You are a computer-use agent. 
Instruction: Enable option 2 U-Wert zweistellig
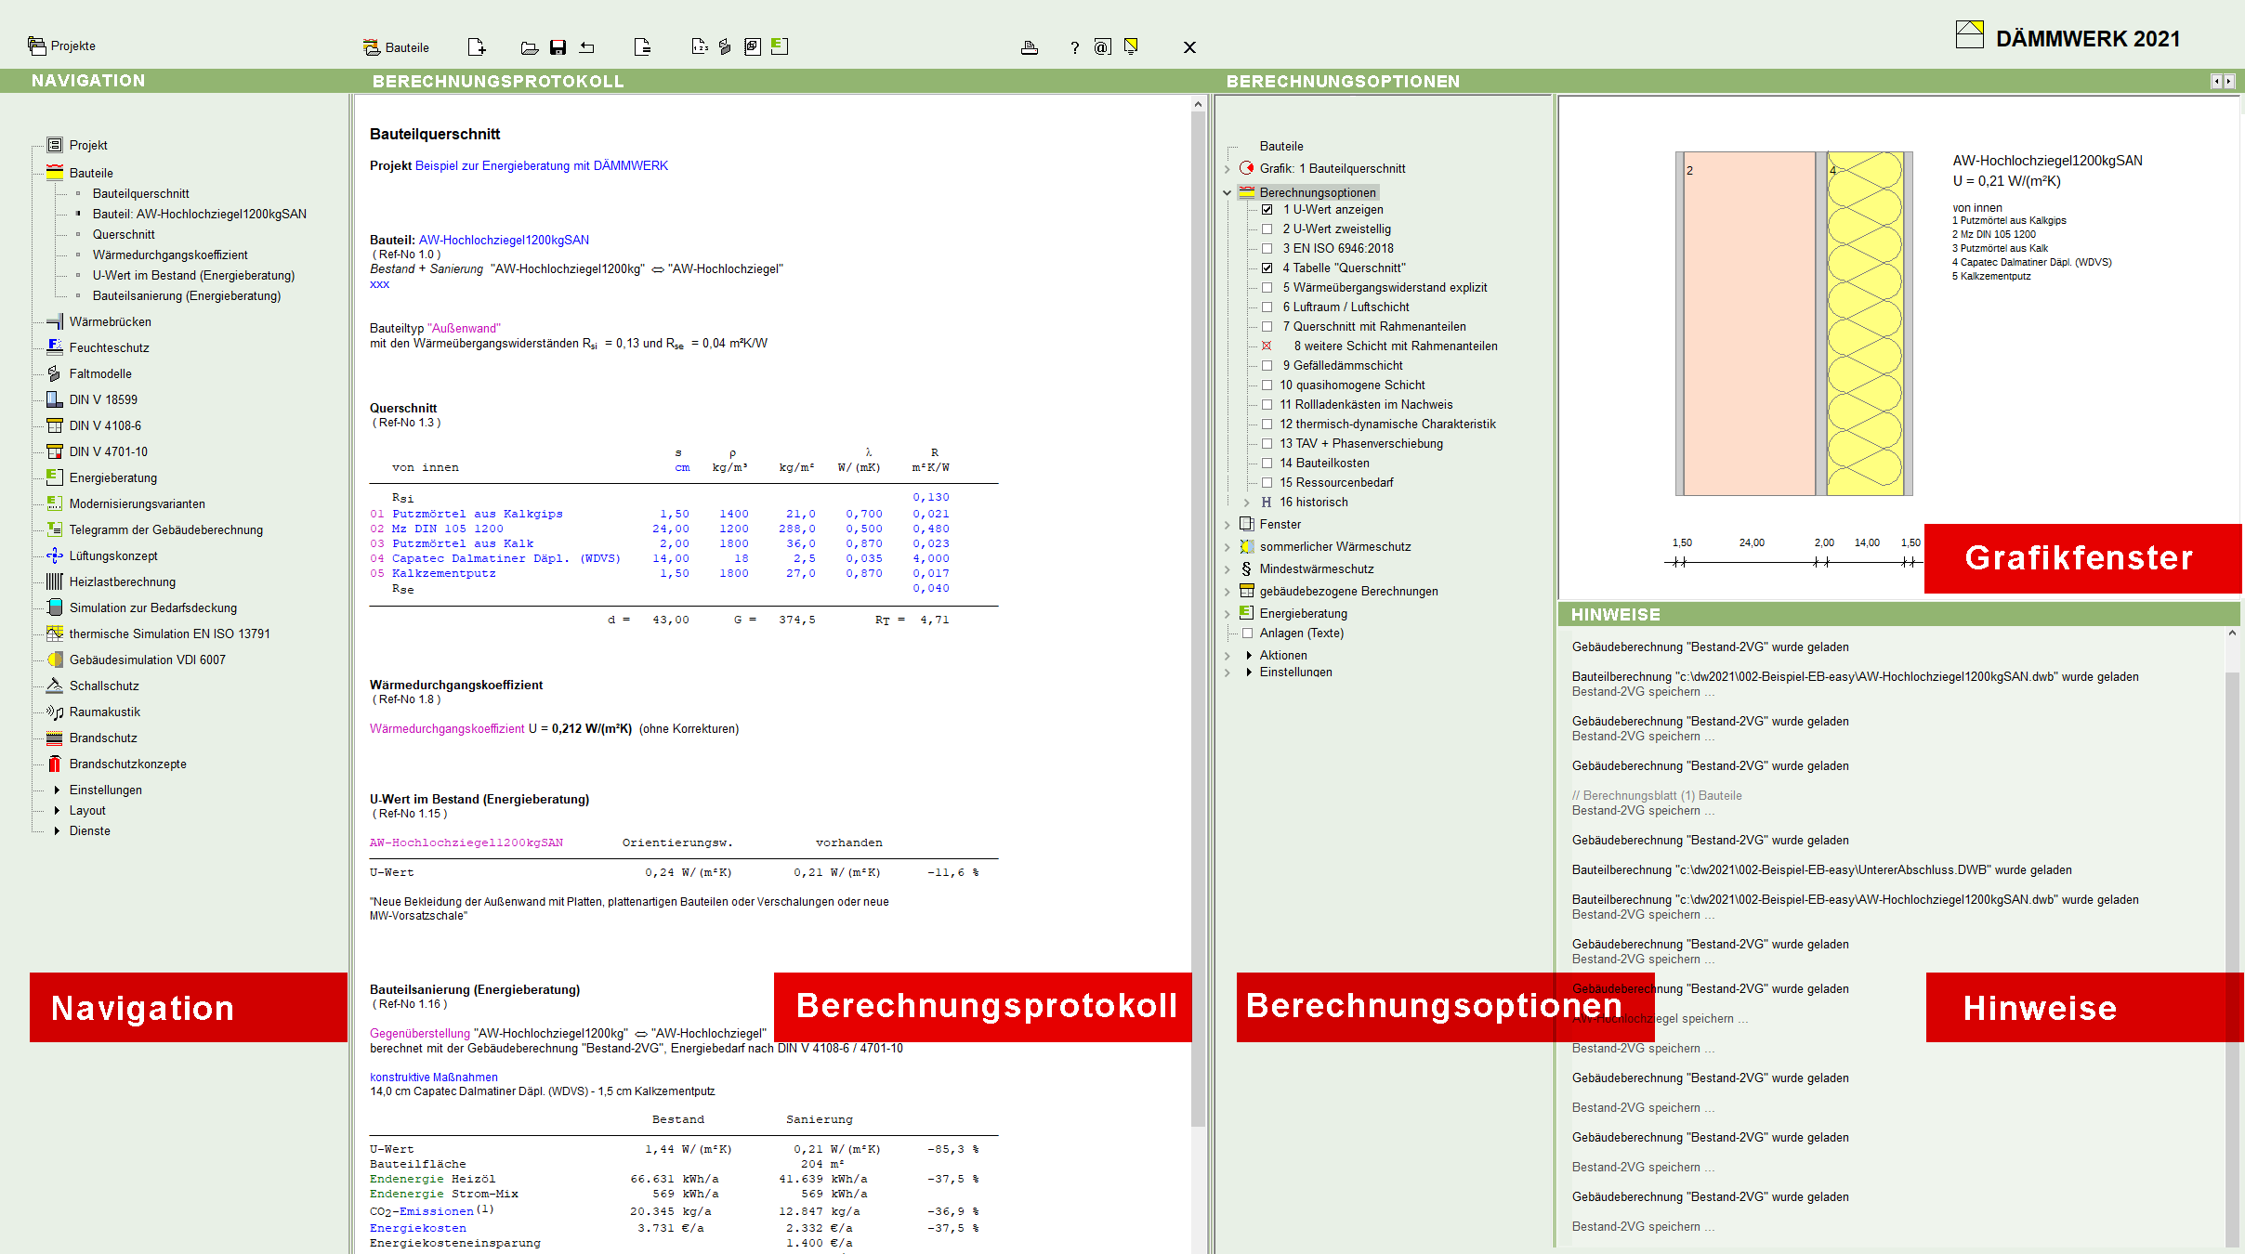click(1267, 229)
